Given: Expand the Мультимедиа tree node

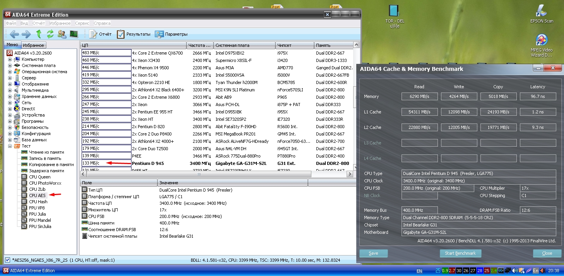Looking at the screenshot, I should click(x=10, y=90).
